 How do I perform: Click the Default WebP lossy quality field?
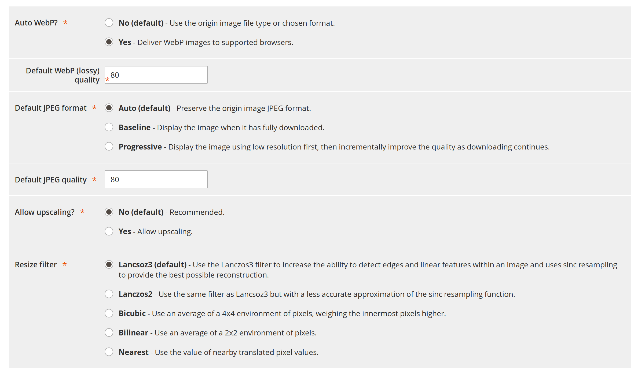(156, 75)
